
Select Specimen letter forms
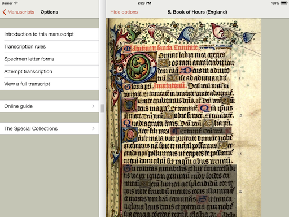click(49, 59)
